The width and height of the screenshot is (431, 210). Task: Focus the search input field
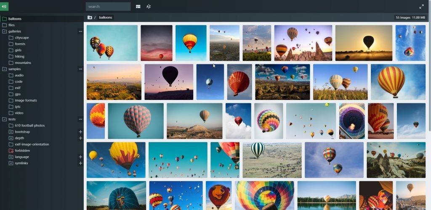click(x=108, y=7)
